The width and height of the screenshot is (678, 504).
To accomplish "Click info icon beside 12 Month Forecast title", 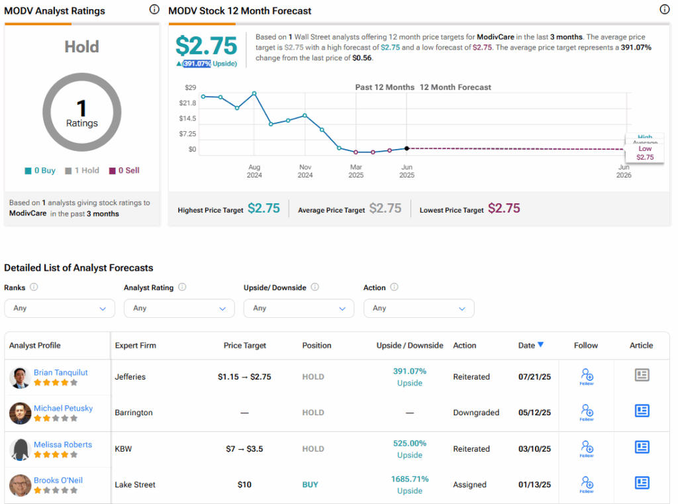I will point(665,10).
